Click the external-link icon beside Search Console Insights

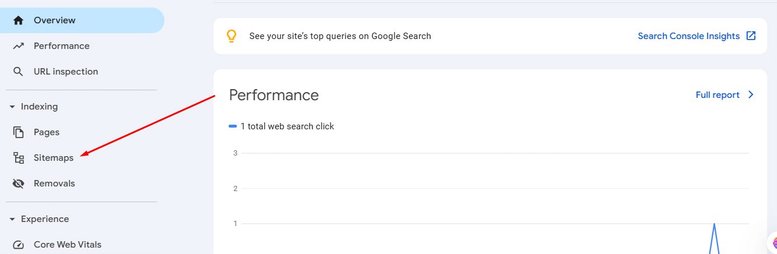(x=751, y=36)
